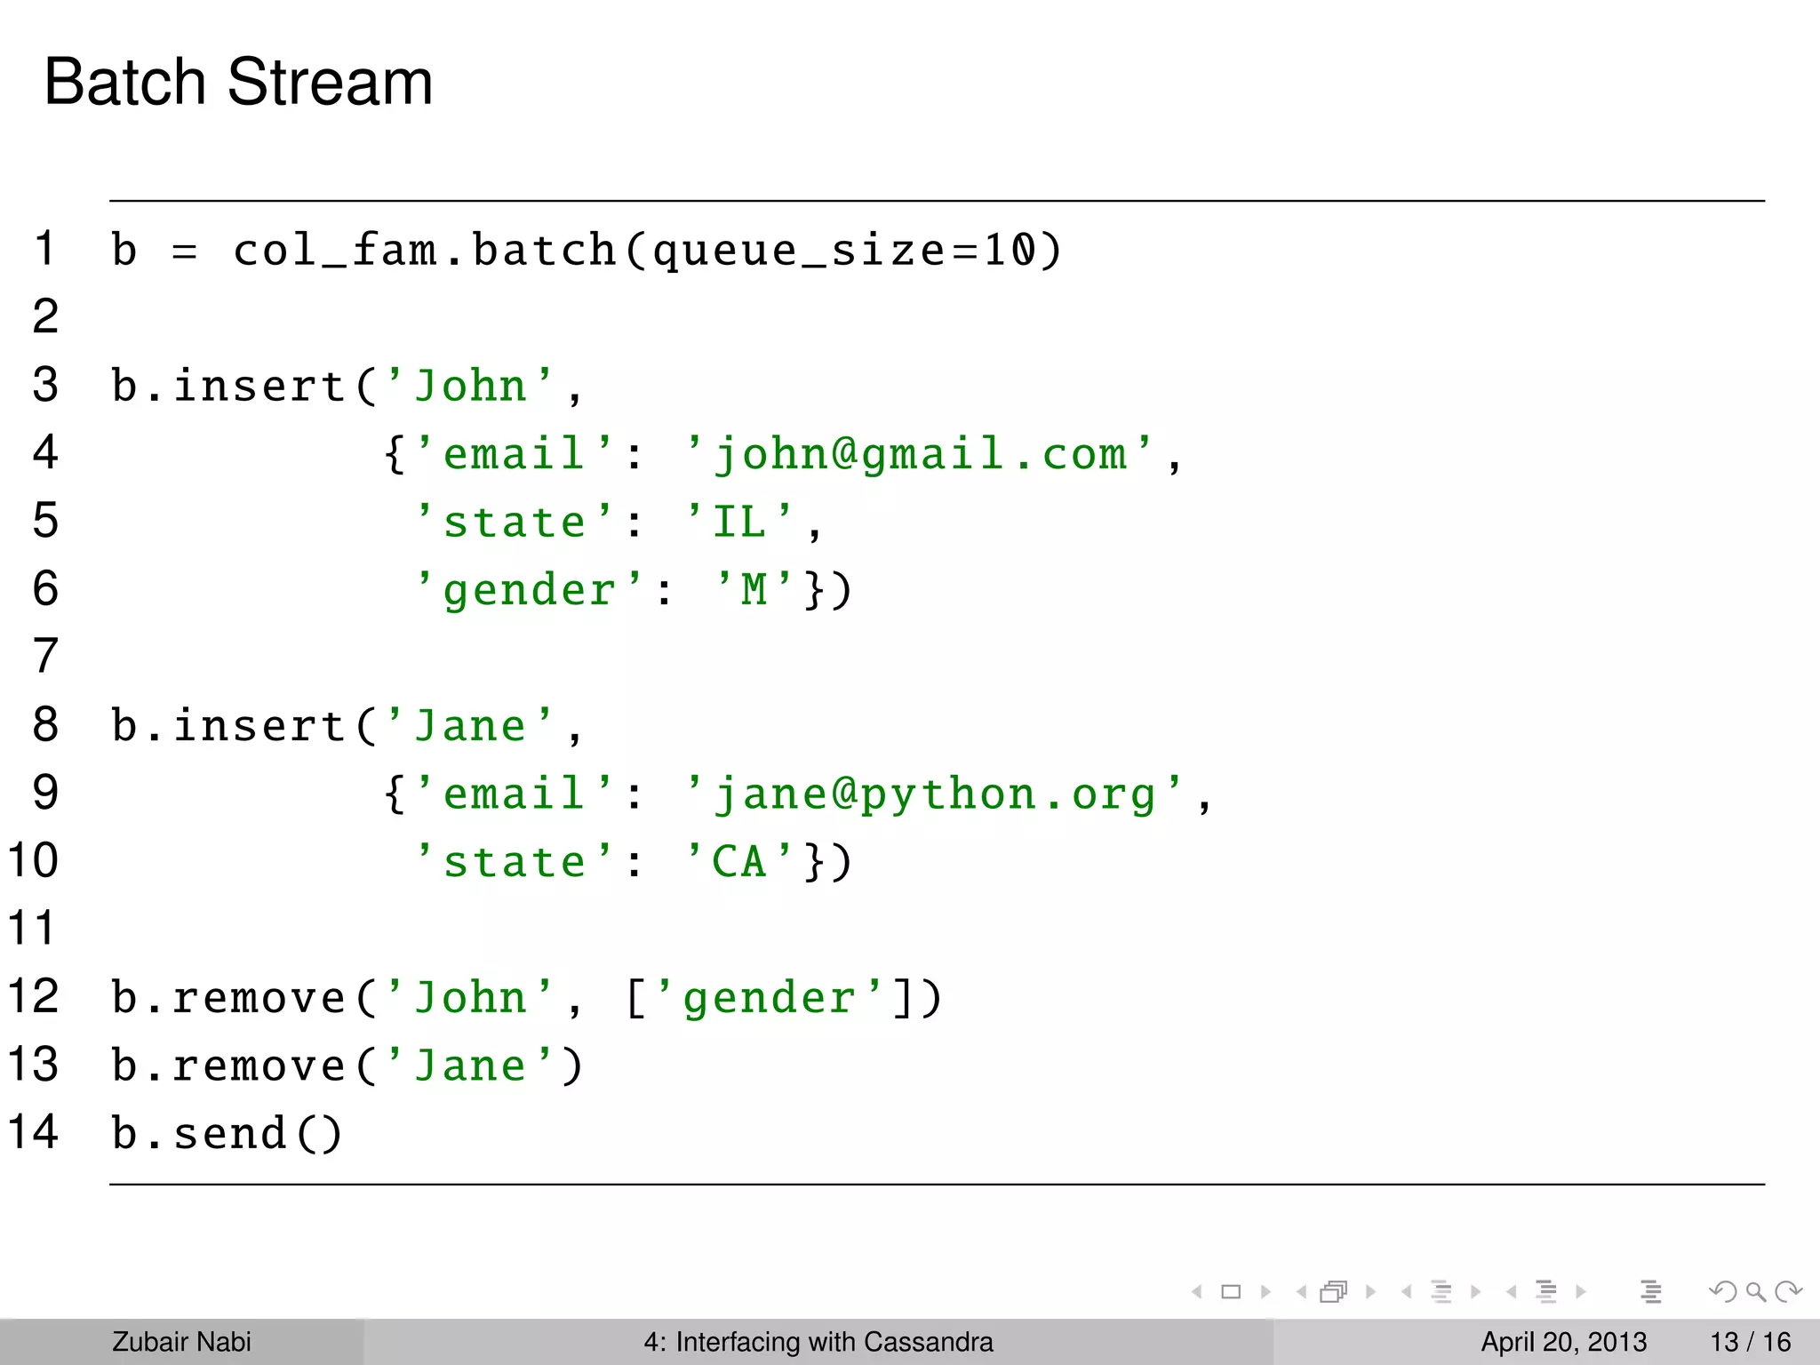Image resolution: width=1820 pixels, height=1365 pixels.
Task: Click the date April 20, 2013
Action: pyautogui.click(x=1564, y=1342)
